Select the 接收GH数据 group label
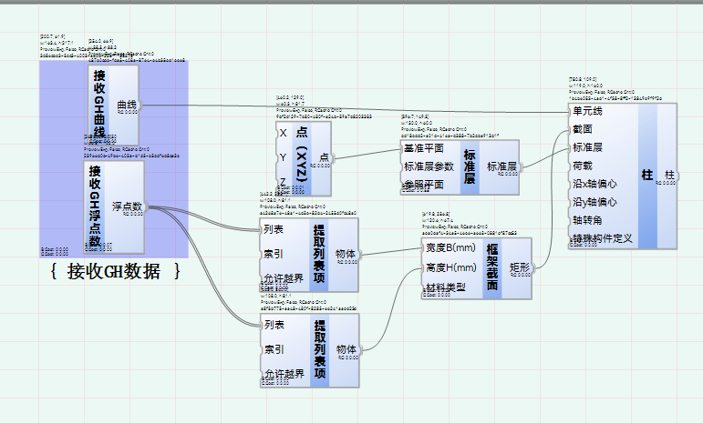The image size is (703, 423). pyautogui.click(x=114, y=271)
